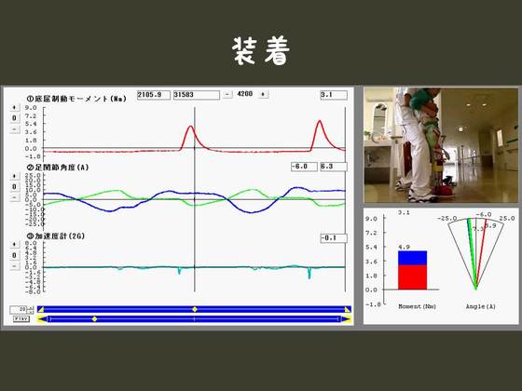Click the 0 button beside the accelerometer graph
The image size is (522, 391).
pos(14,255)
